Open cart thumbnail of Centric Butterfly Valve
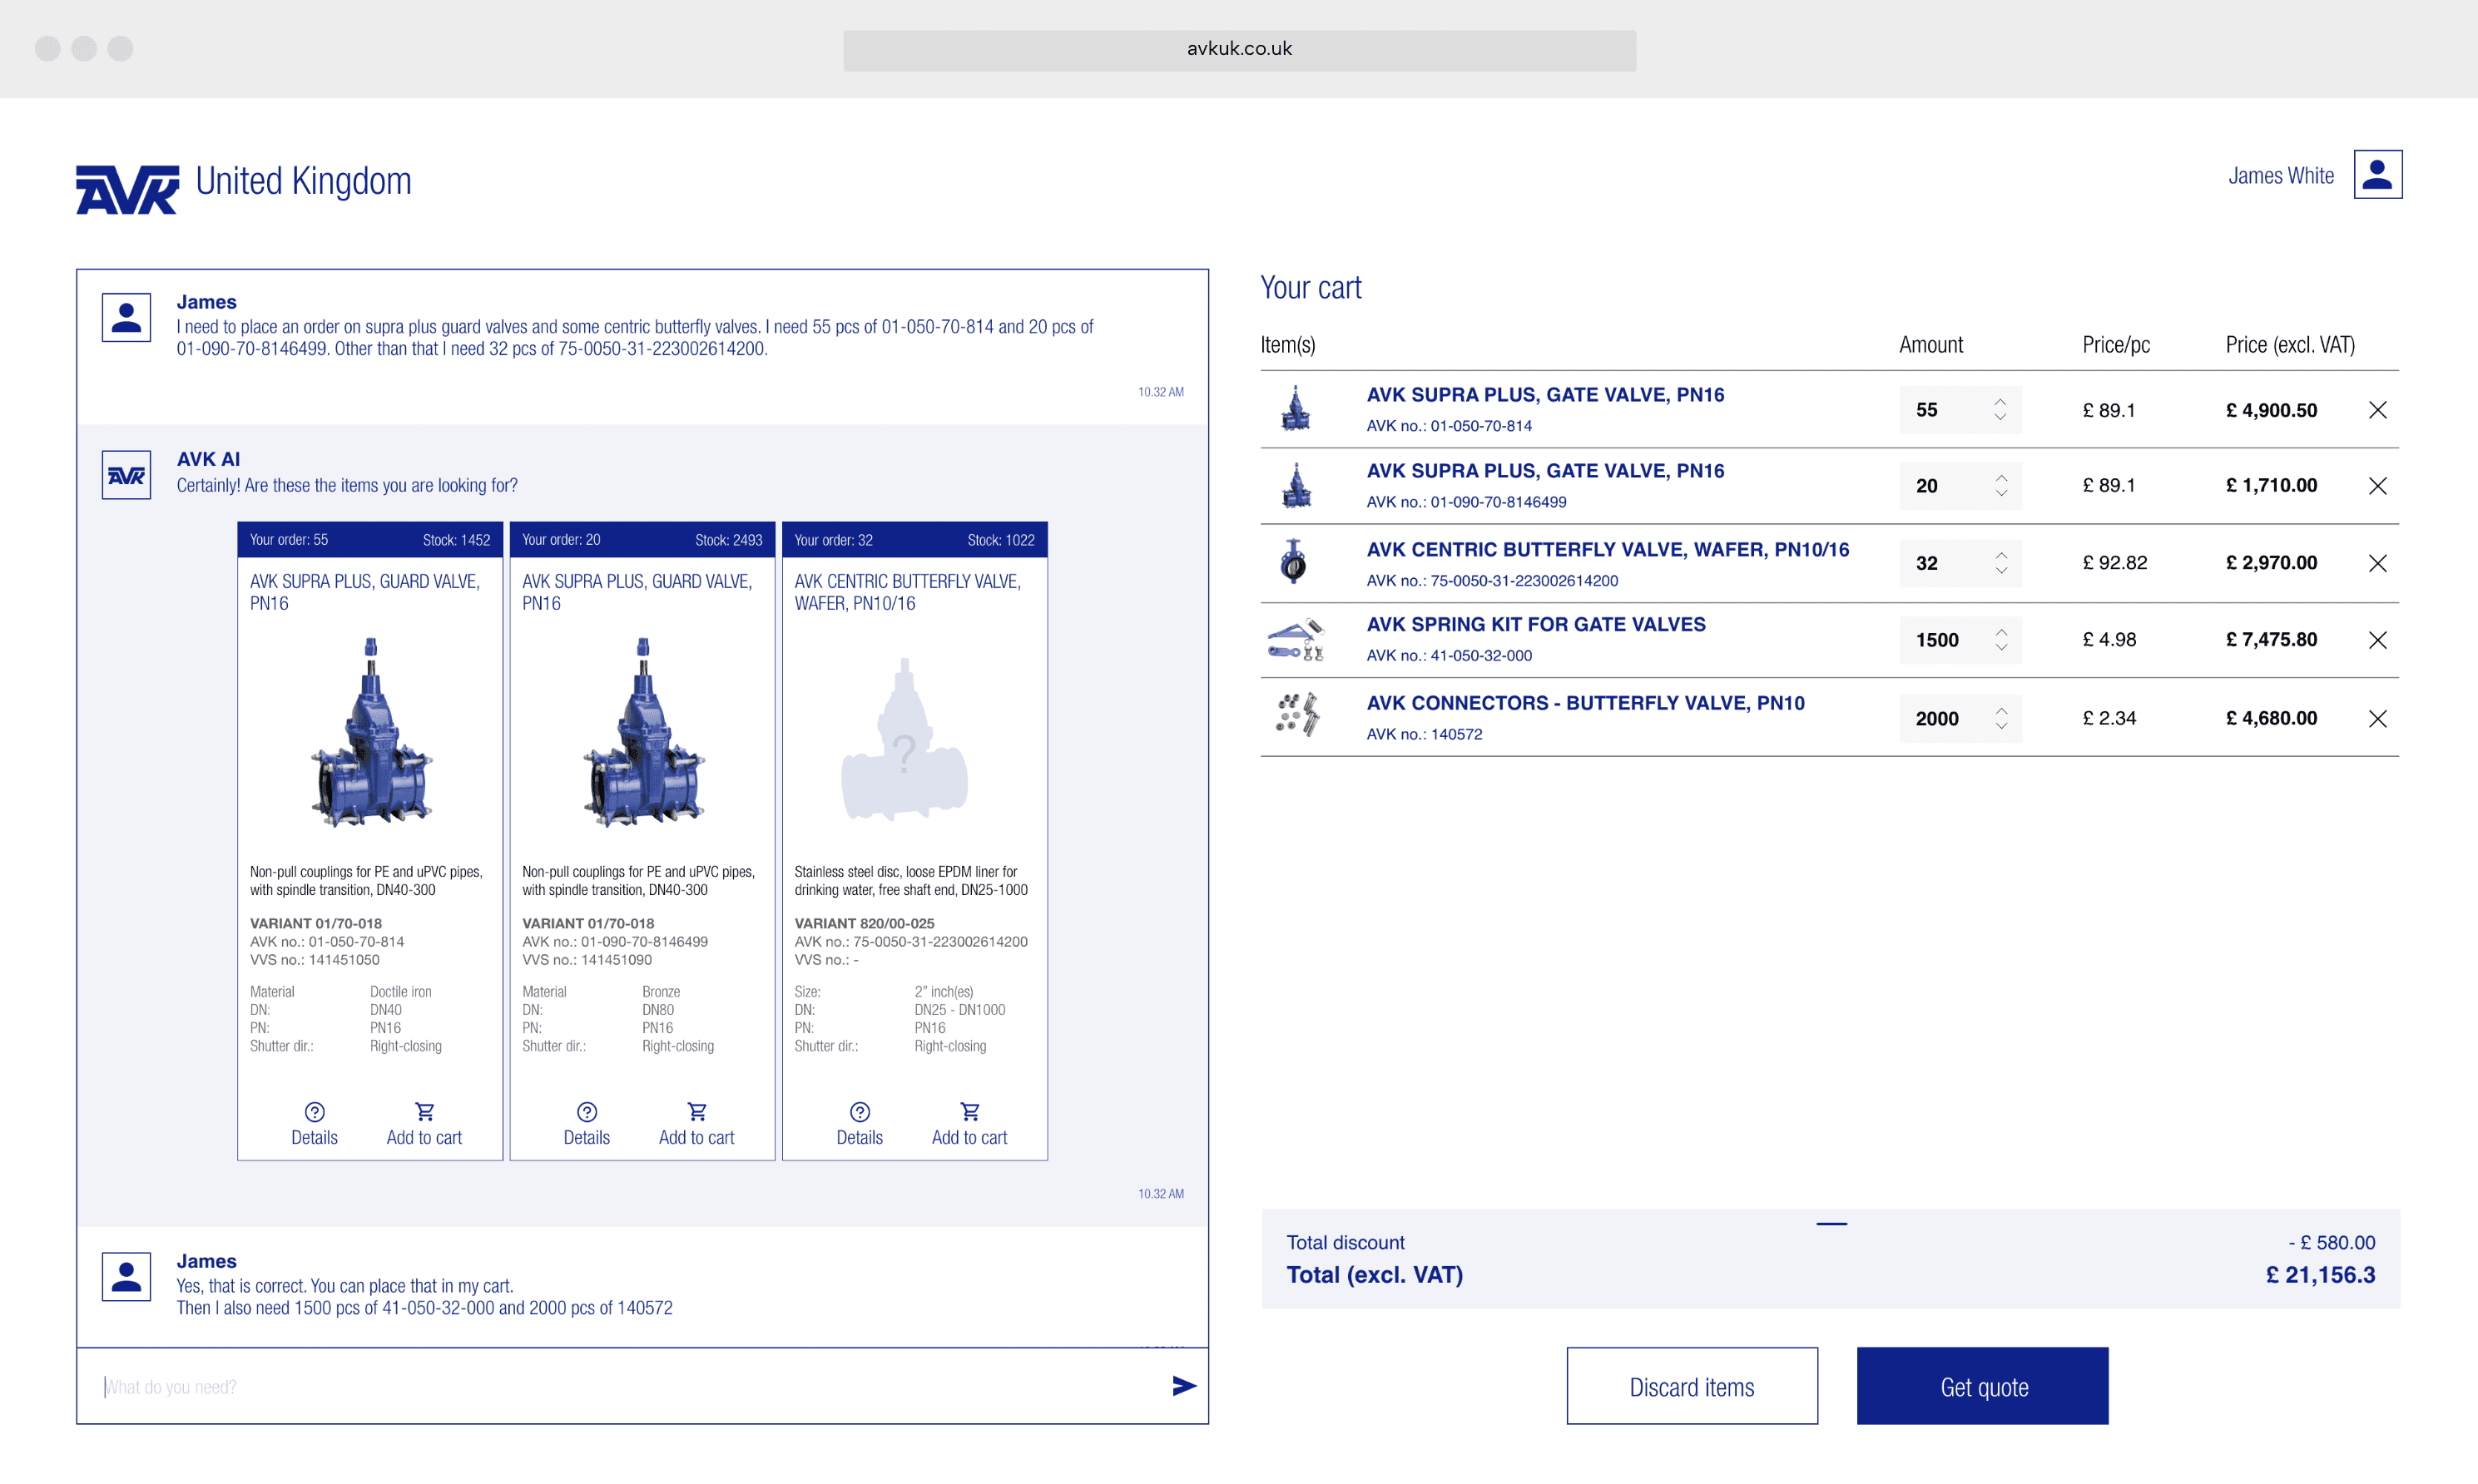 point(1294,562)
